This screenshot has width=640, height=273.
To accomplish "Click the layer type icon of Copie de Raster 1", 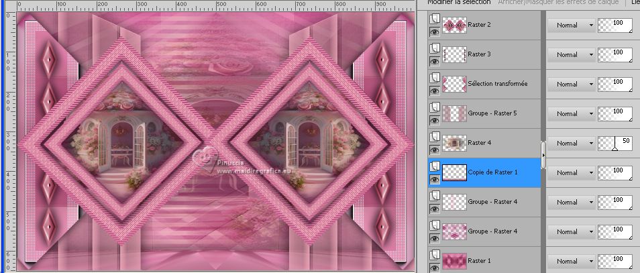I will tap(435, 166).
